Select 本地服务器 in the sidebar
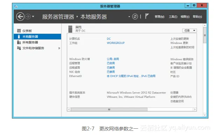214x135 pixels. [x=37, y=36]
